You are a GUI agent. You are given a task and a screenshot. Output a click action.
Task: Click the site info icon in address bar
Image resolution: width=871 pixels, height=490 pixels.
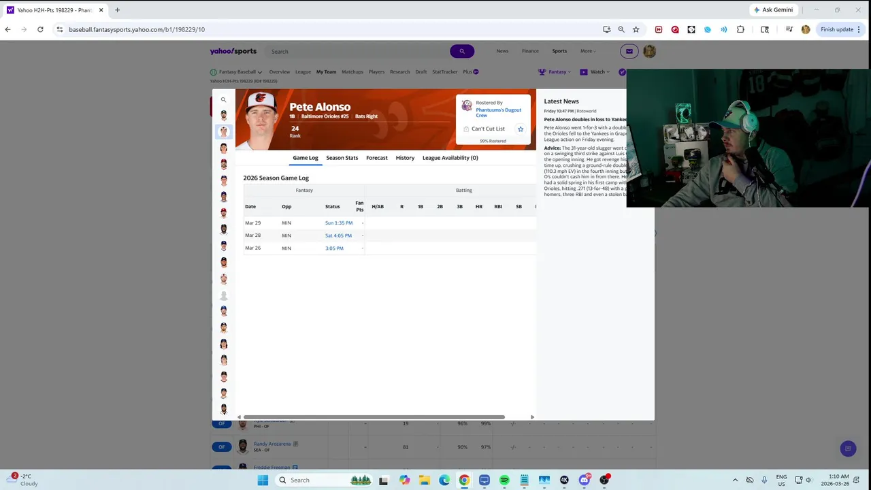(60, 29)
